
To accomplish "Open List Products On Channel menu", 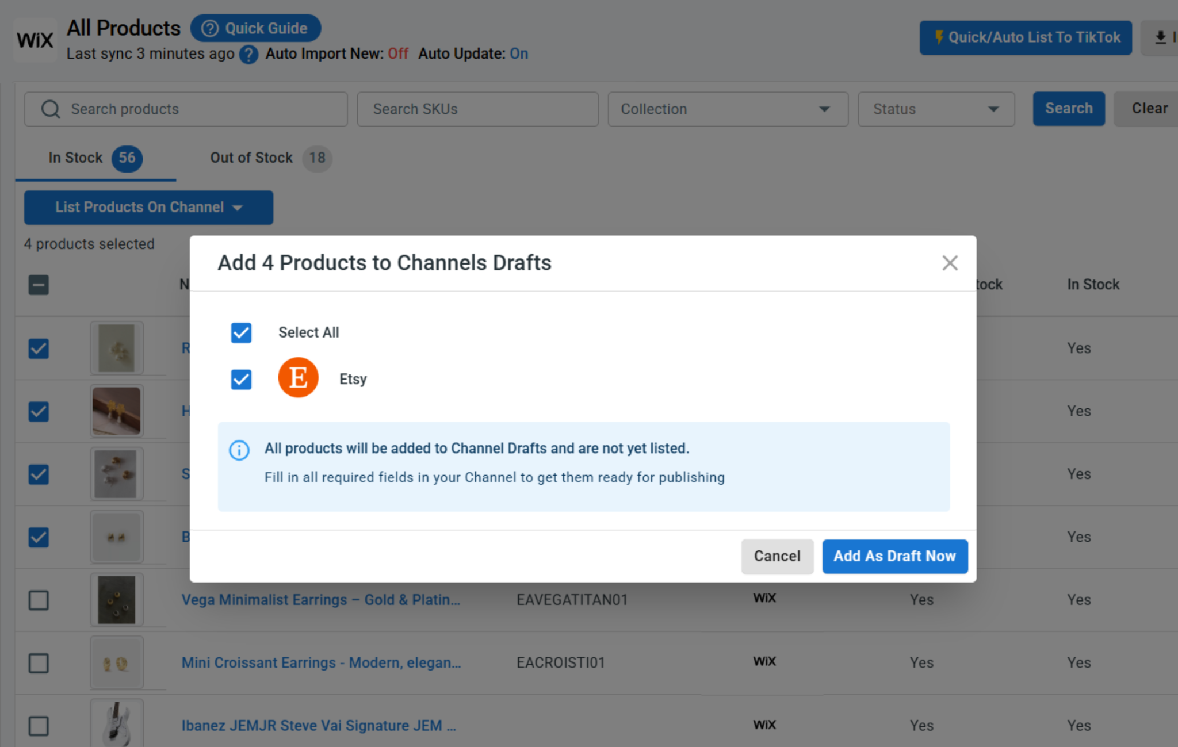I will click(148, 208).
